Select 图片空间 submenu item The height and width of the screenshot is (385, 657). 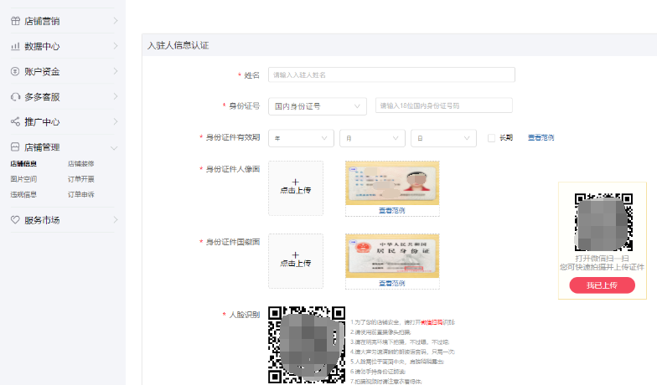click(x=23, y=179)
